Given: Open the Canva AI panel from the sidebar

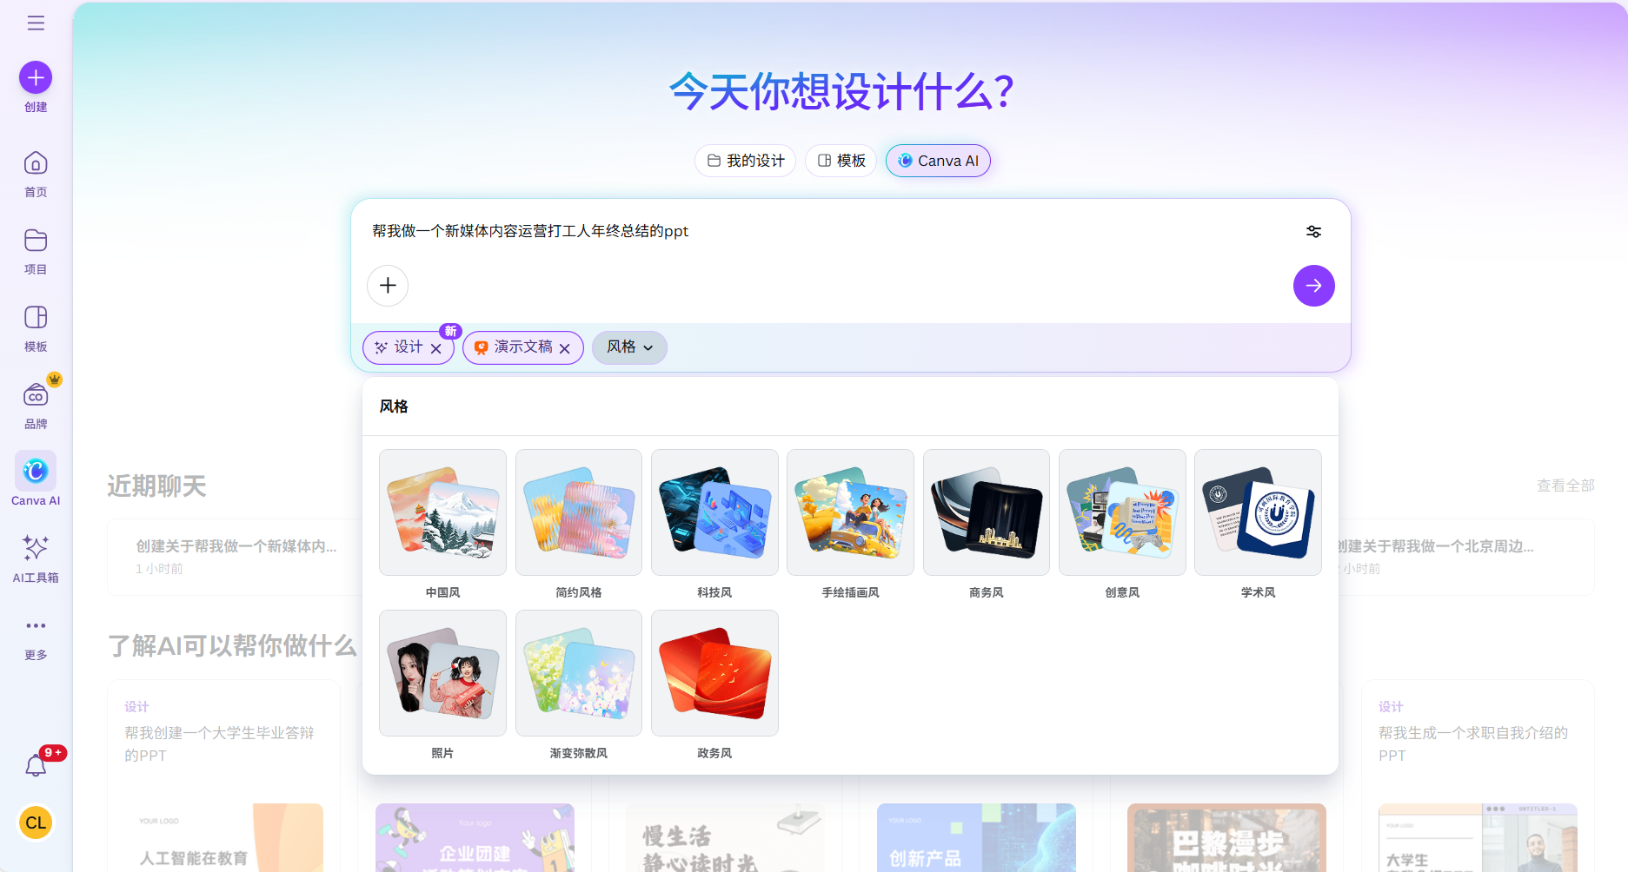Looking at the screenshot, I should click(35, 478).
